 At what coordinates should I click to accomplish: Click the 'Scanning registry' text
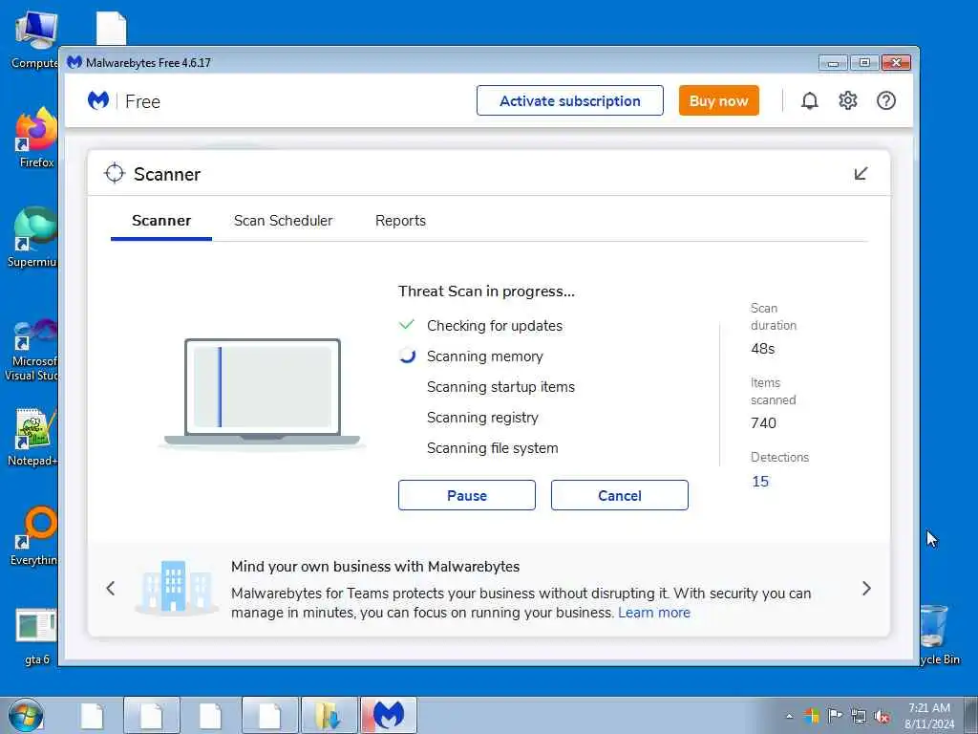coord(482,418)
